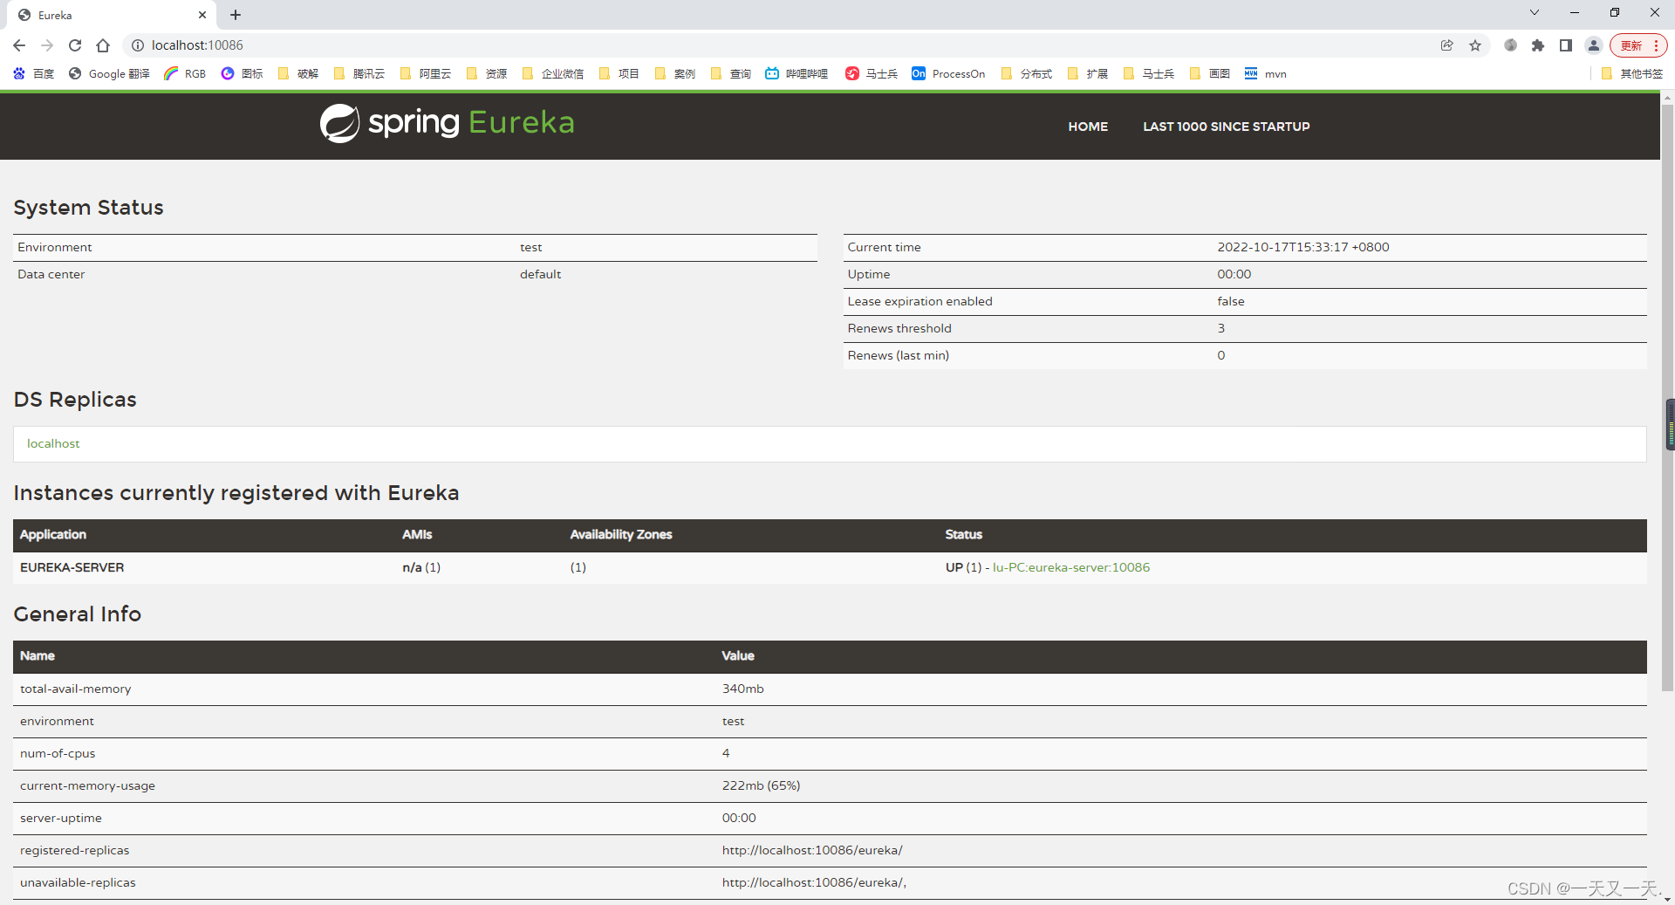
Task: Open the mvn bookmark
Action: click(1265, 73)
